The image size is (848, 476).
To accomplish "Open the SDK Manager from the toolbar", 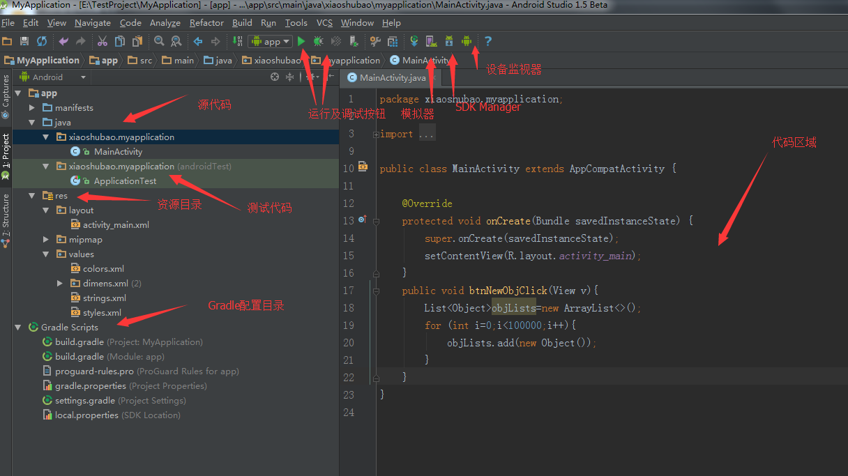I will coord(449,41).
